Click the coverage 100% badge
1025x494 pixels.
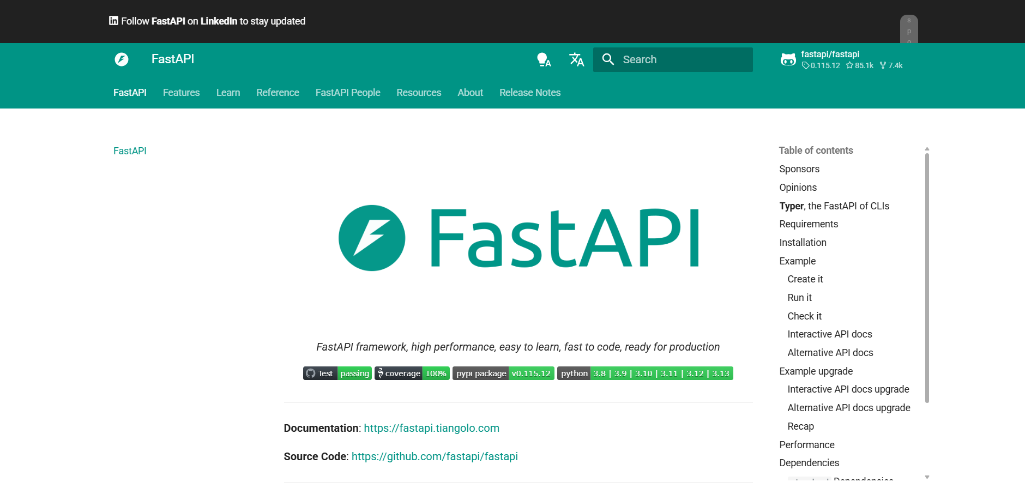click(412, 373)
